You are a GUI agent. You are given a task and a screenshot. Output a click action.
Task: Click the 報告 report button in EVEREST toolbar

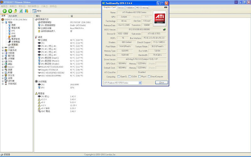point(37,11)
